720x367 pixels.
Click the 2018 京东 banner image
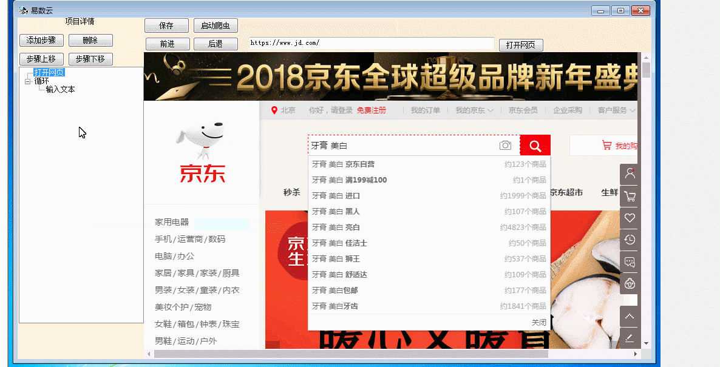click(391, 76)
